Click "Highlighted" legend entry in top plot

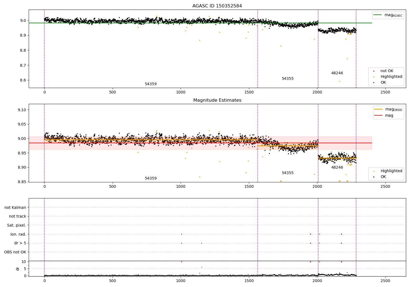pyautogui.click(x=391, y=77)
